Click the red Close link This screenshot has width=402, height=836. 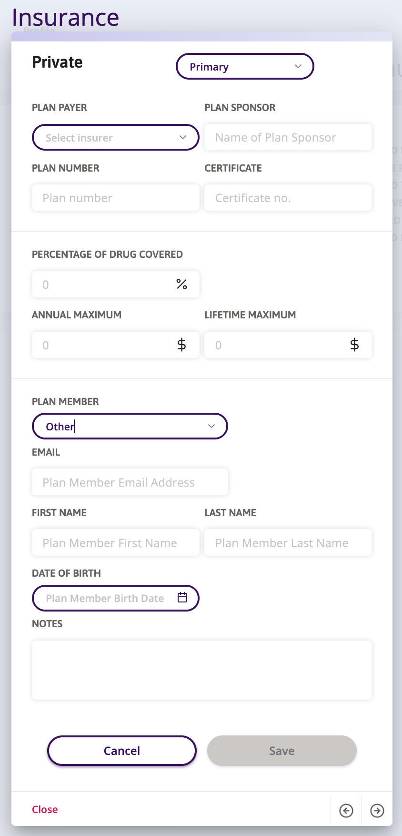click(x=45, y=809)
